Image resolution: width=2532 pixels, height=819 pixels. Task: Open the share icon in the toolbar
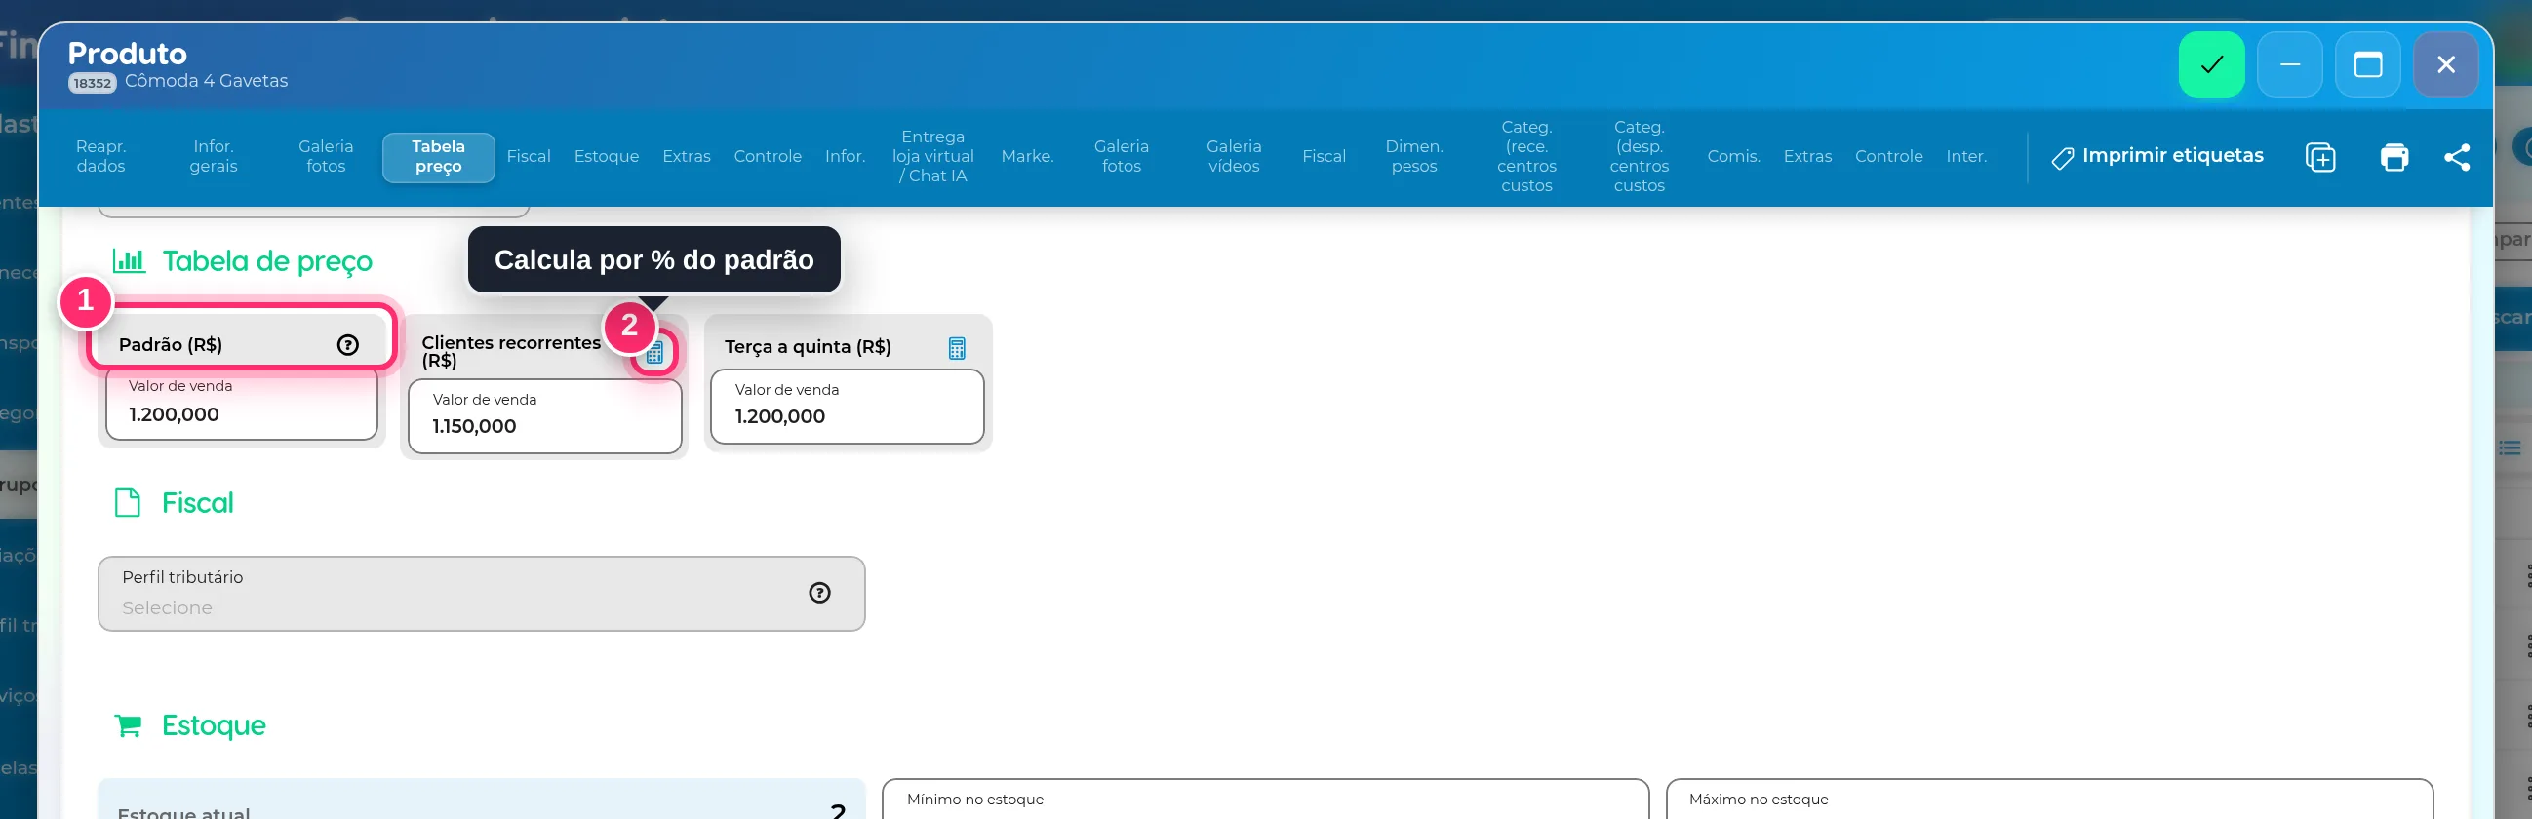pos(2456,157)
